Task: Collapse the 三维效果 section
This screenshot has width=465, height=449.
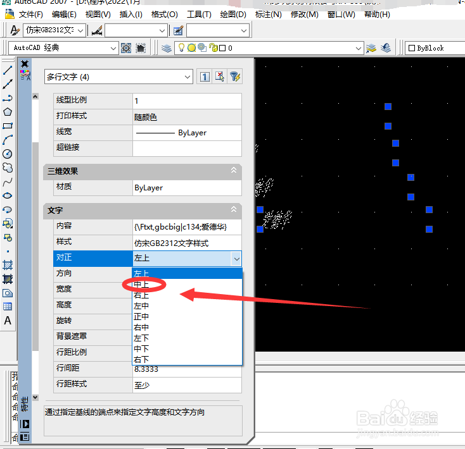Action: (x=234, y=170)
